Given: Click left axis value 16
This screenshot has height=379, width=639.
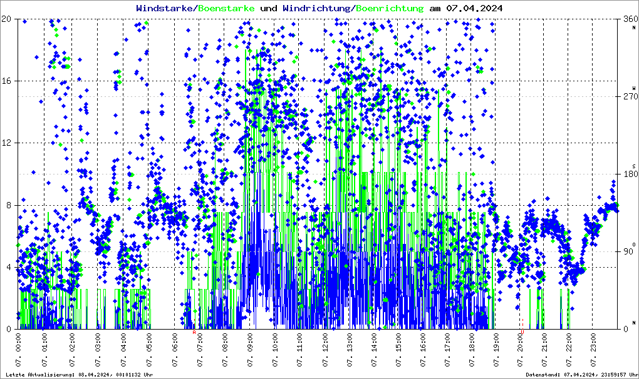Looking at the screenshot, I should 6,81.
